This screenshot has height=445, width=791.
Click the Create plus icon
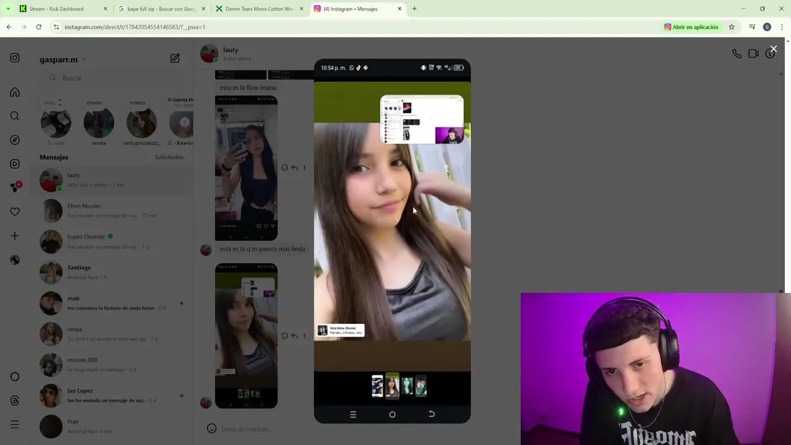point(15,235)
